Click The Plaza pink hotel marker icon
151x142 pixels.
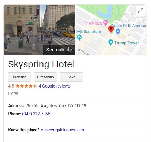click(106, 22)
